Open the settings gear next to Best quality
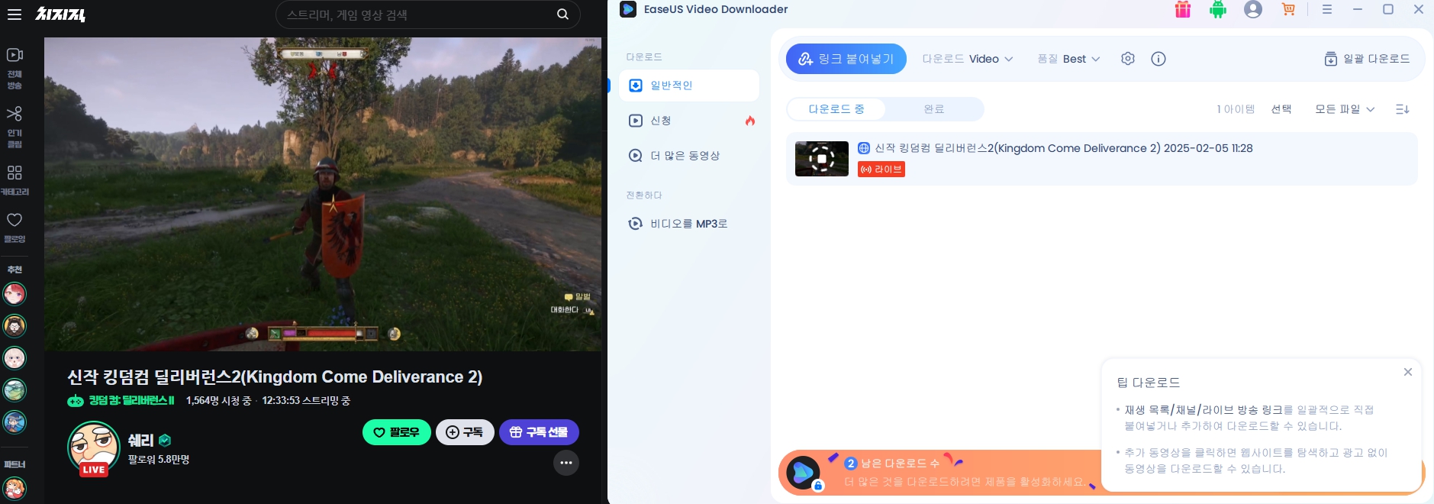The image size is (1434, 504). click(1128, 59)
